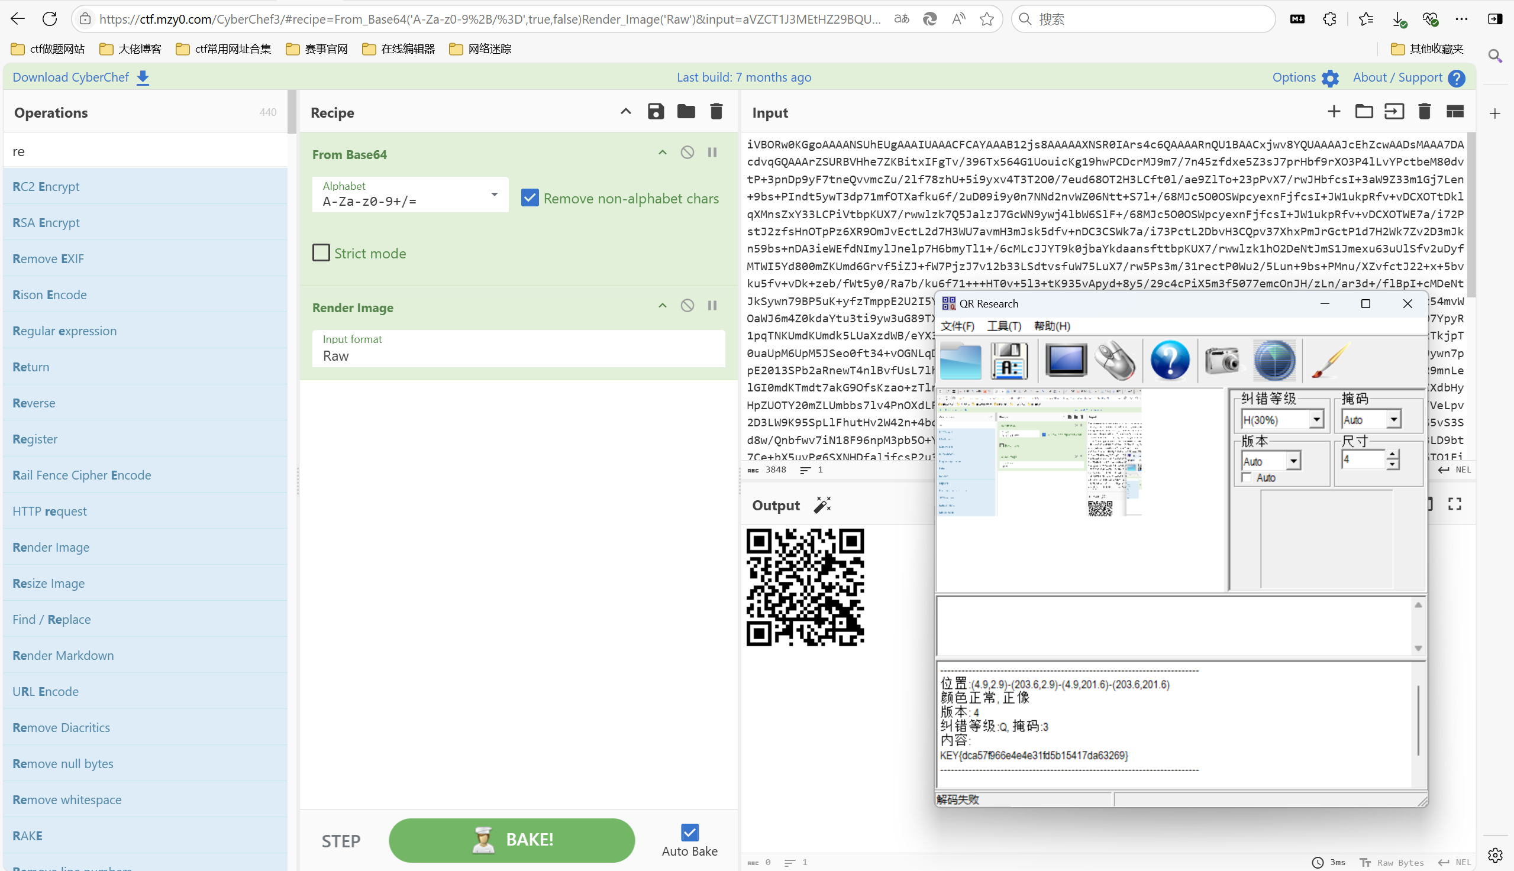The height and width of the screenshot is (871, 1514).
Task: Click the QR Research result scrollbar
Action: (1418, 721)
